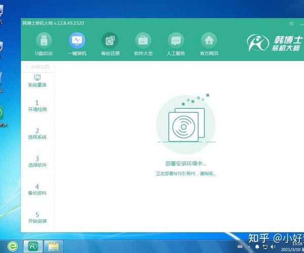Select step 5 开始安装
Viewport: 304px width, 253px height.
pyautogui.click(x=37, y=218)
